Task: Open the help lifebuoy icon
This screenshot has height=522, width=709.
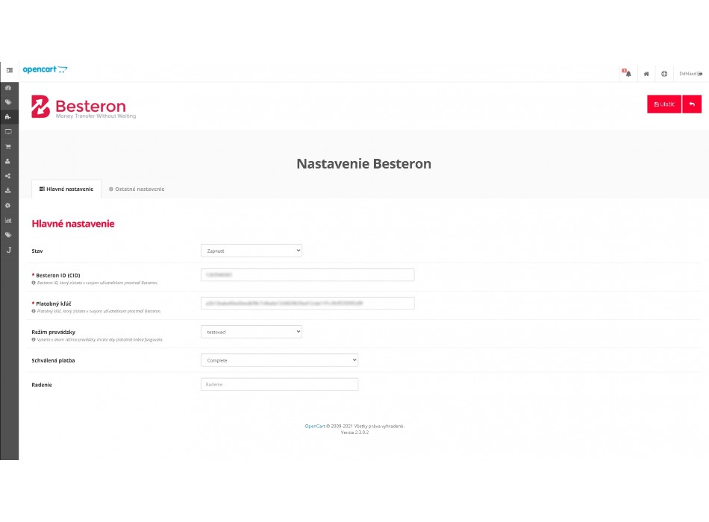Action: 664,74
